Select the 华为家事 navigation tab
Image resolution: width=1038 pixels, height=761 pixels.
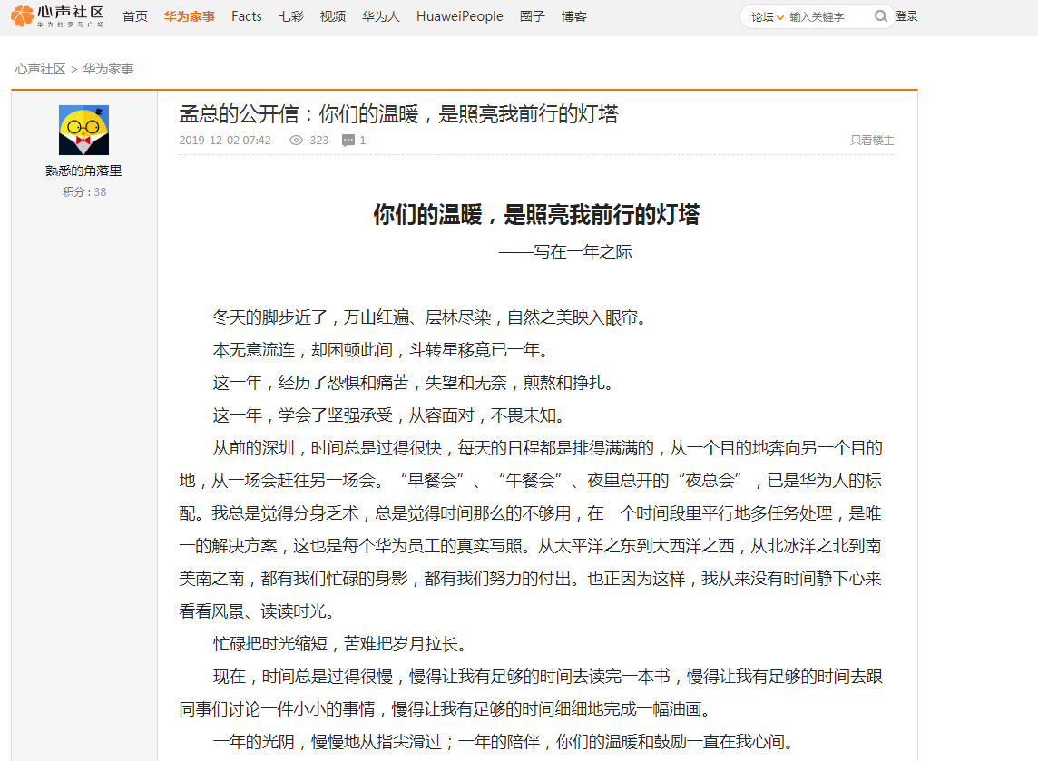(190, 16)
